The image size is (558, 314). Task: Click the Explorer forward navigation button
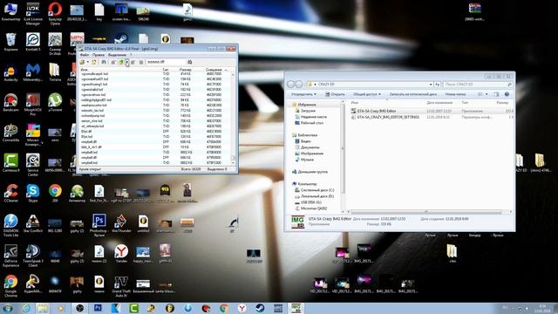tap(299, 84)
